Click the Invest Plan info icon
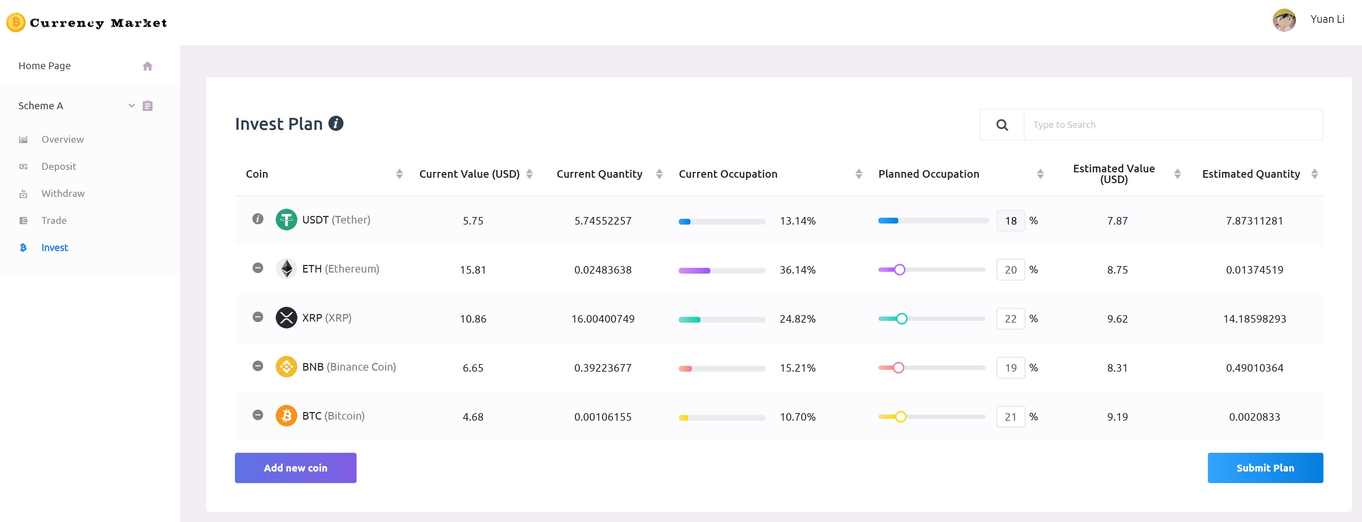 [x=336, y=124]
